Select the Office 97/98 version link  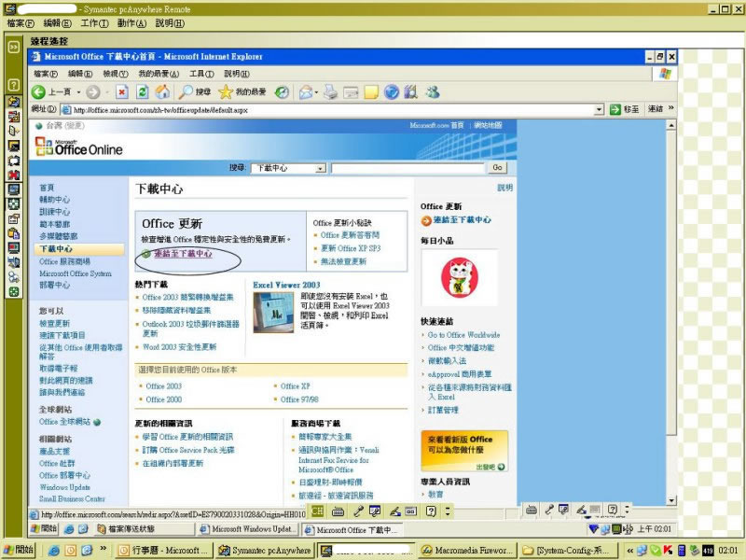pyautogui.click(x=299, y=399)
